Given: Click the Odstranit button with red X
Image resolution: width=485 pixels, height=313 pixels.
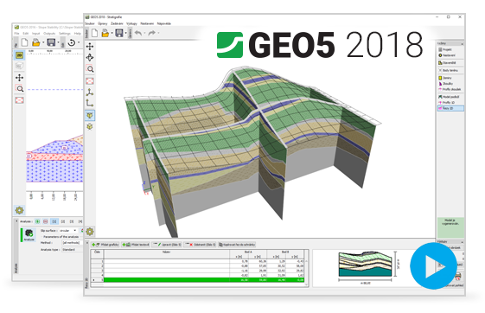Looking at the screenshot, I should tap(200, 245).
